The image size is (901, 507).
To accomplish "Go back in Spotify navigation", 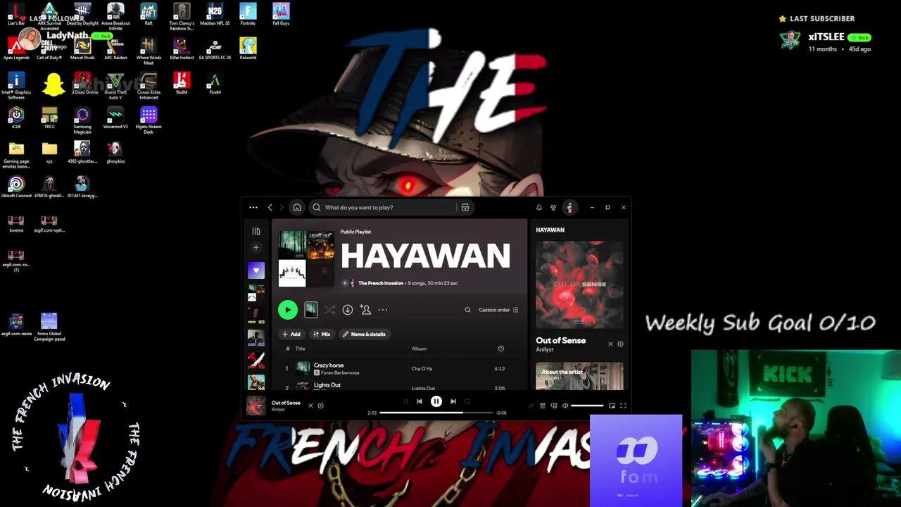I will pyautogui.click(x=270, y=208).
